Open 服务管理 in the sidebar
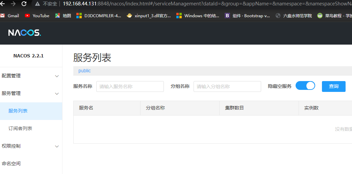Screen dimensions: 352x174 pyautogui.click(x=11, y=93)
